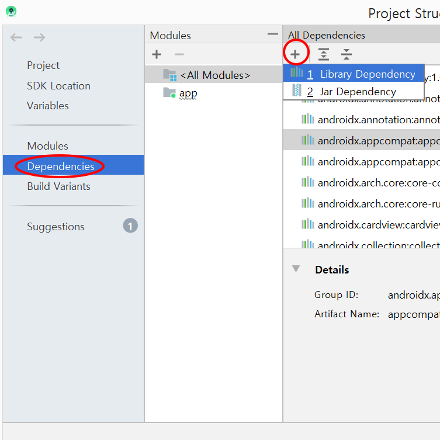The height and width of the screenshot is (440, 440).
Task: Select <All Modules> entry
Action: 213,75
